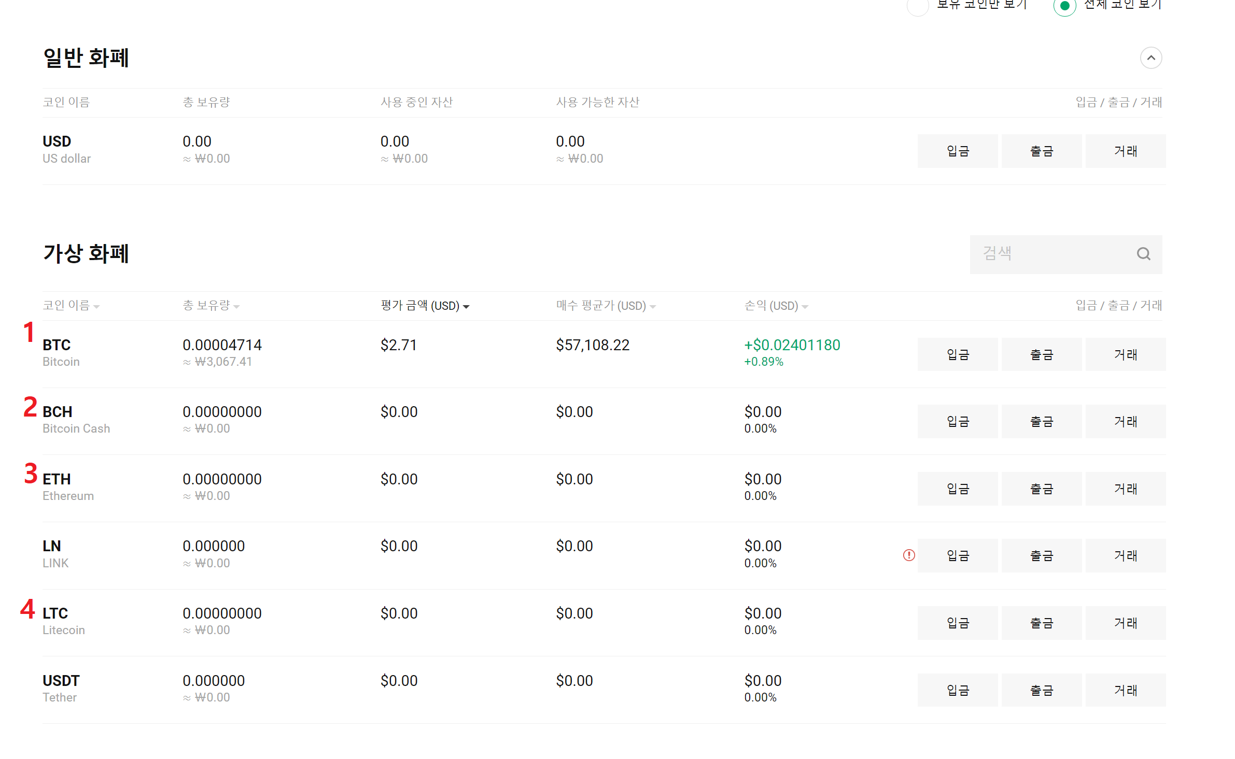Select 보유 코인만 보기 radio button
Image resolution: width=1235 pixels, height=759 pixels.
click(918, 6)
